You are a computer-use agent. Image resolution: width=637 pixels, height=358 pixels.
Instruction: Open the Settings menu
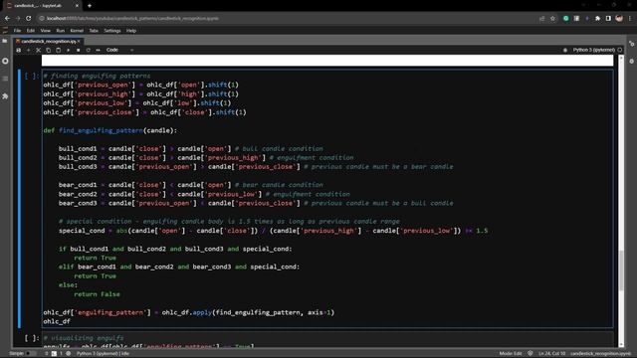pyautogui.click(x=112, y=31)
